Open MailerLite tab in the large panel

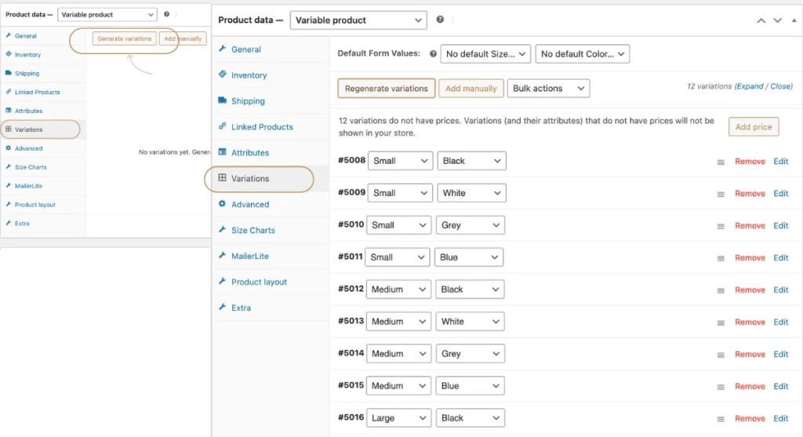coord(250,256)
